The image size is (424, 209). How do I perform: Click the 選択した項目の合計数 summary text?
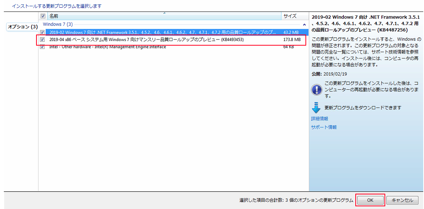(296, 200)
